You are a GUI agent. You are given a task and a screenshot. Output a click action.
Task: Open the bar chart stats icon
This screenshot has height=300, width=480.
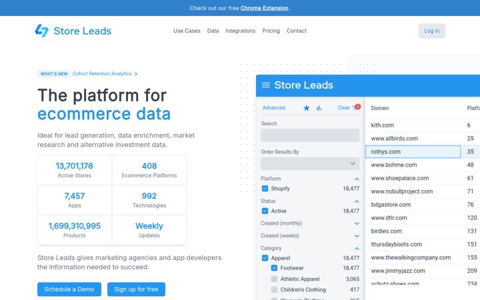319,108
